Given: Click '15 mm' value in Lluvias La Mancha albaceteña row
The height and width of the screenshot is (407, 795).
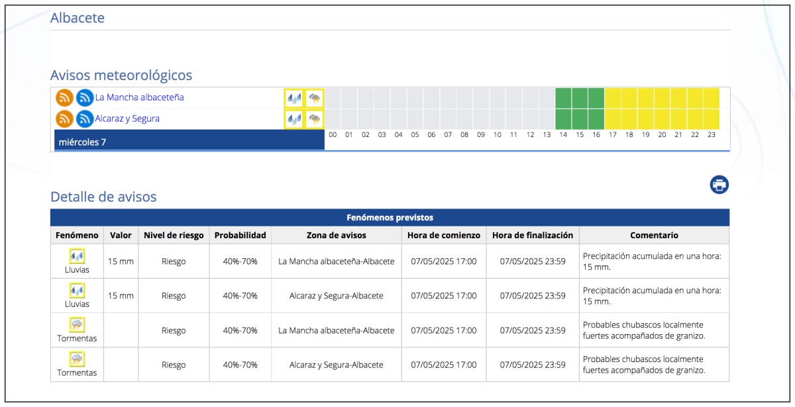Looking at the screenshot, I should [121, 261].
